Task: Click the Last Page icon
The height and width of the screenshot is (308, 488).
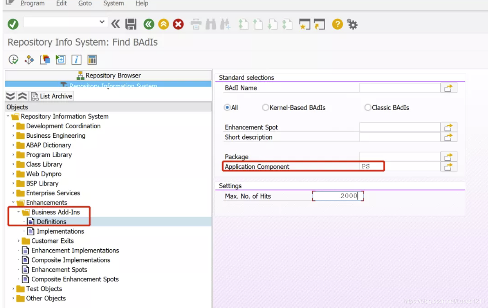Action: [x=287, y=24]
